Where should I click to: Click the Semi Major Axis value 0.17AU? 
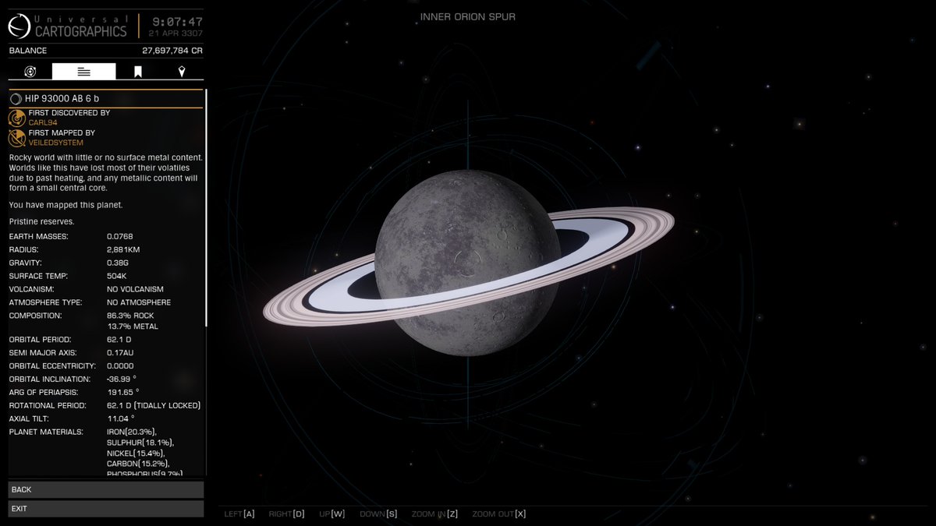tap(122, 353)
